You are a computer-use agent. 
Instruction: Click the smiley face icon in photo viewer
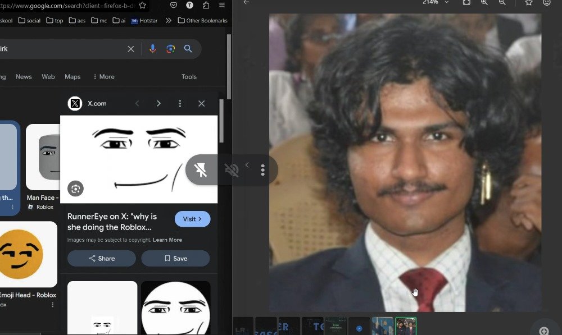pos(547,2)
